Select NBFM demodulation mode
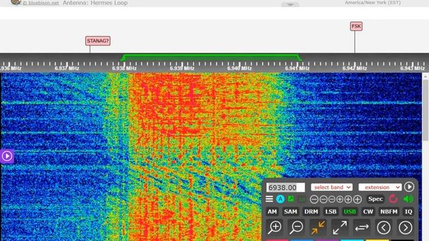This screenshot has width=429, height=241. (x=389, y=212)
